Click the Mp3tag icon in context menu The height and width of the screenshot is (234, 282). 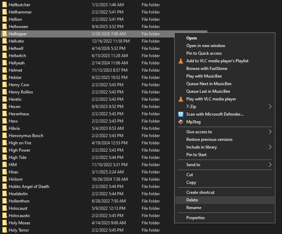(x=181, y=122)
